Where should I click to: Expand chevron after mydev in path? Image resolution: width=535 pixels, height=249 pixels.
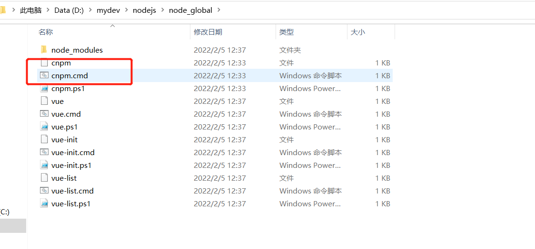(127, 10)
